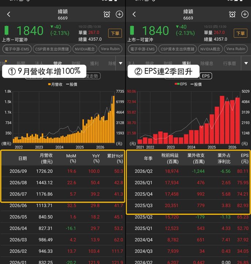The height and width of the screenshot is (264, 251).
Task: Tap 下單 order button in left panel
Action: point(115,33)
